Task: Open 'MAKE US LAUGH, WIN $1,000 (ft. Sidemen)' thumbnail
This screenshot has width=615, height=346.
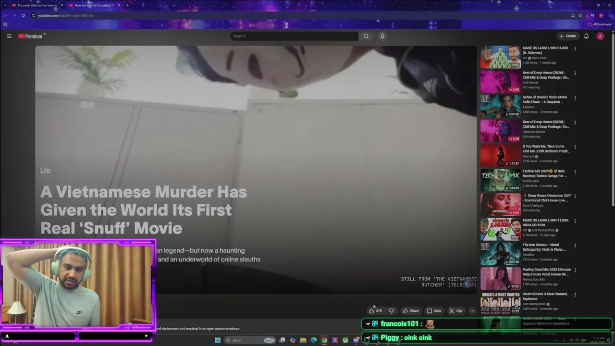Action: pos(500,57)
